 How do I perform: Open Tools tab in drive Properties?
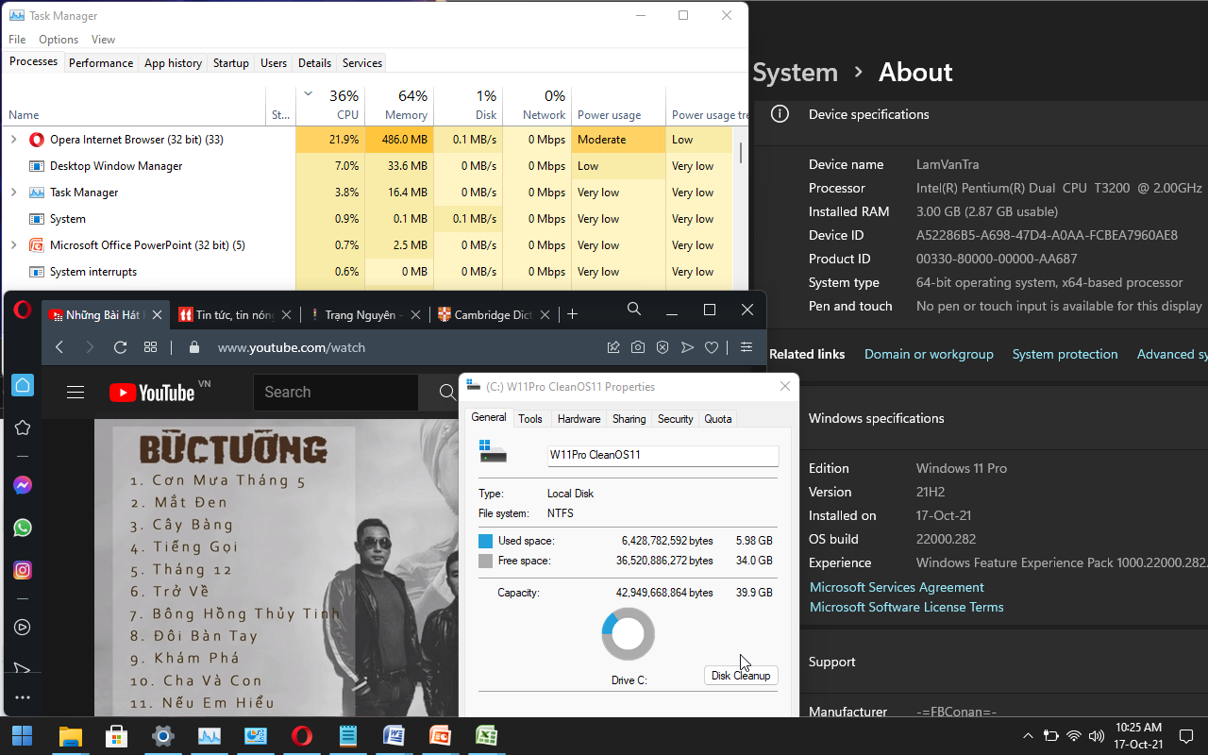pyautogui.click(x=530, y=419)
